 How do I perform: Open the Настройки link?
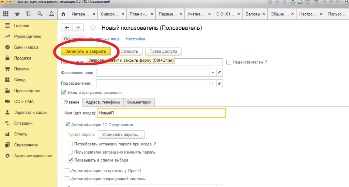(135, 39)
